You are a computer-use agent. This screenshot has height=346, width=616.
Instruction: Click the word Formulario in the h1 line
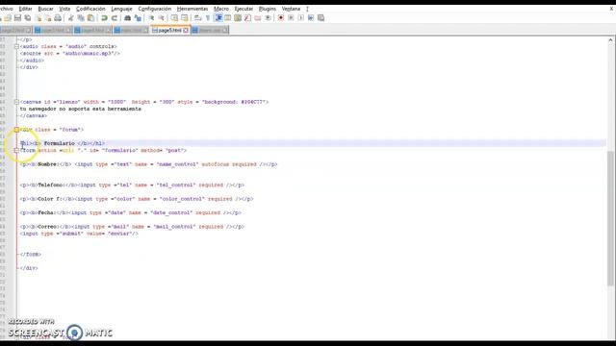pyautogui.click(x=59, y=143)
